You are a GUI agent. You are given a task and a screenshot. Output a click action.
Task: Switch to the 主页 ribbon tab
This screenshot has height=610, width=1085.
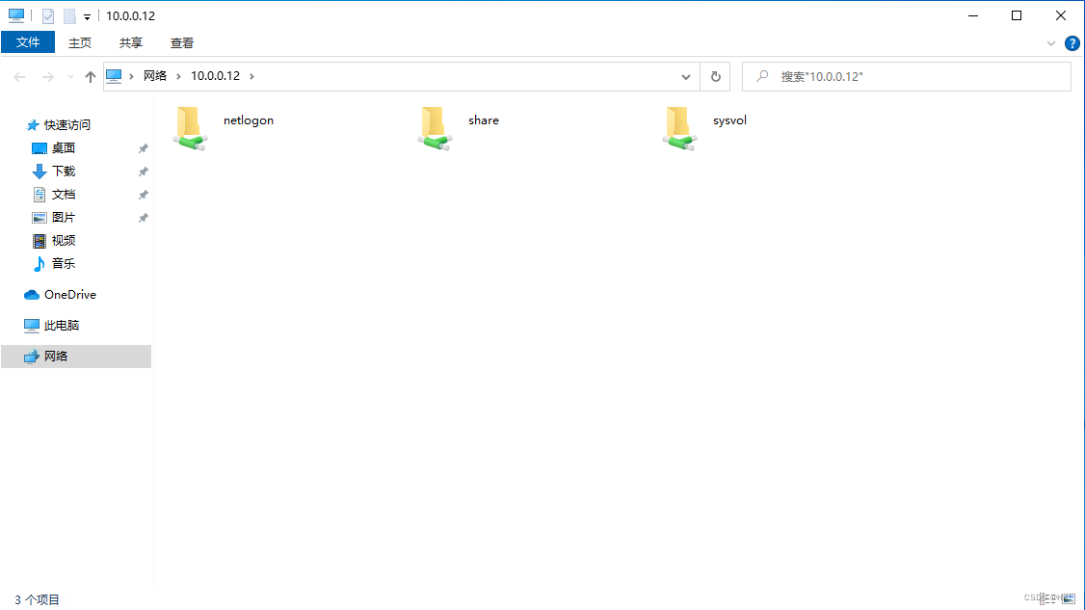click(80, 43)
